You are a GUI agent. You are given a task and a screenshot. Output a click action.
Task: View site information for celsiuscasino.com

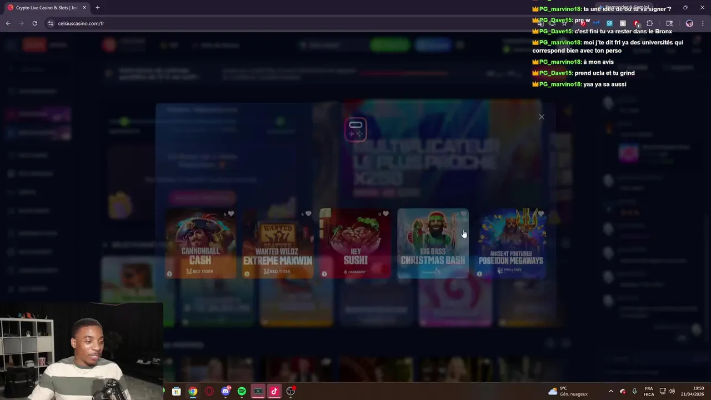tap(51, 23)
